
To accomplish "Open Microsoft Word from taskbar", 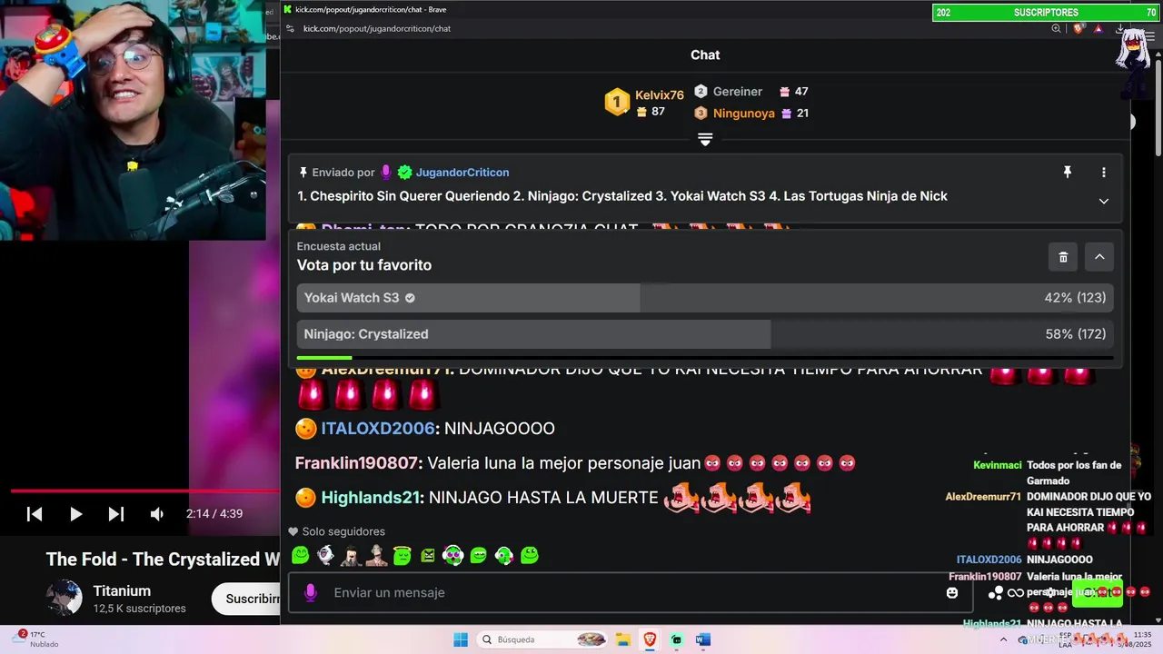I will [702, 639].
